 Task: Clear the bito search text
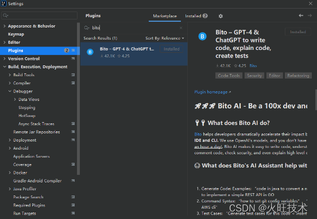click(181, 28)
